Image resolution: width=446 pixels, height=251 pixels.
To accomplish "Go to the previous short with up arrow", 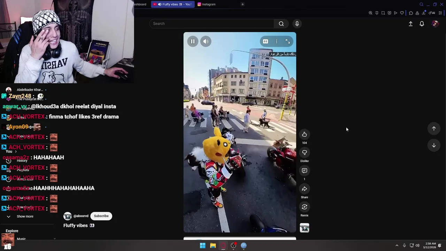I will (434, 129).
